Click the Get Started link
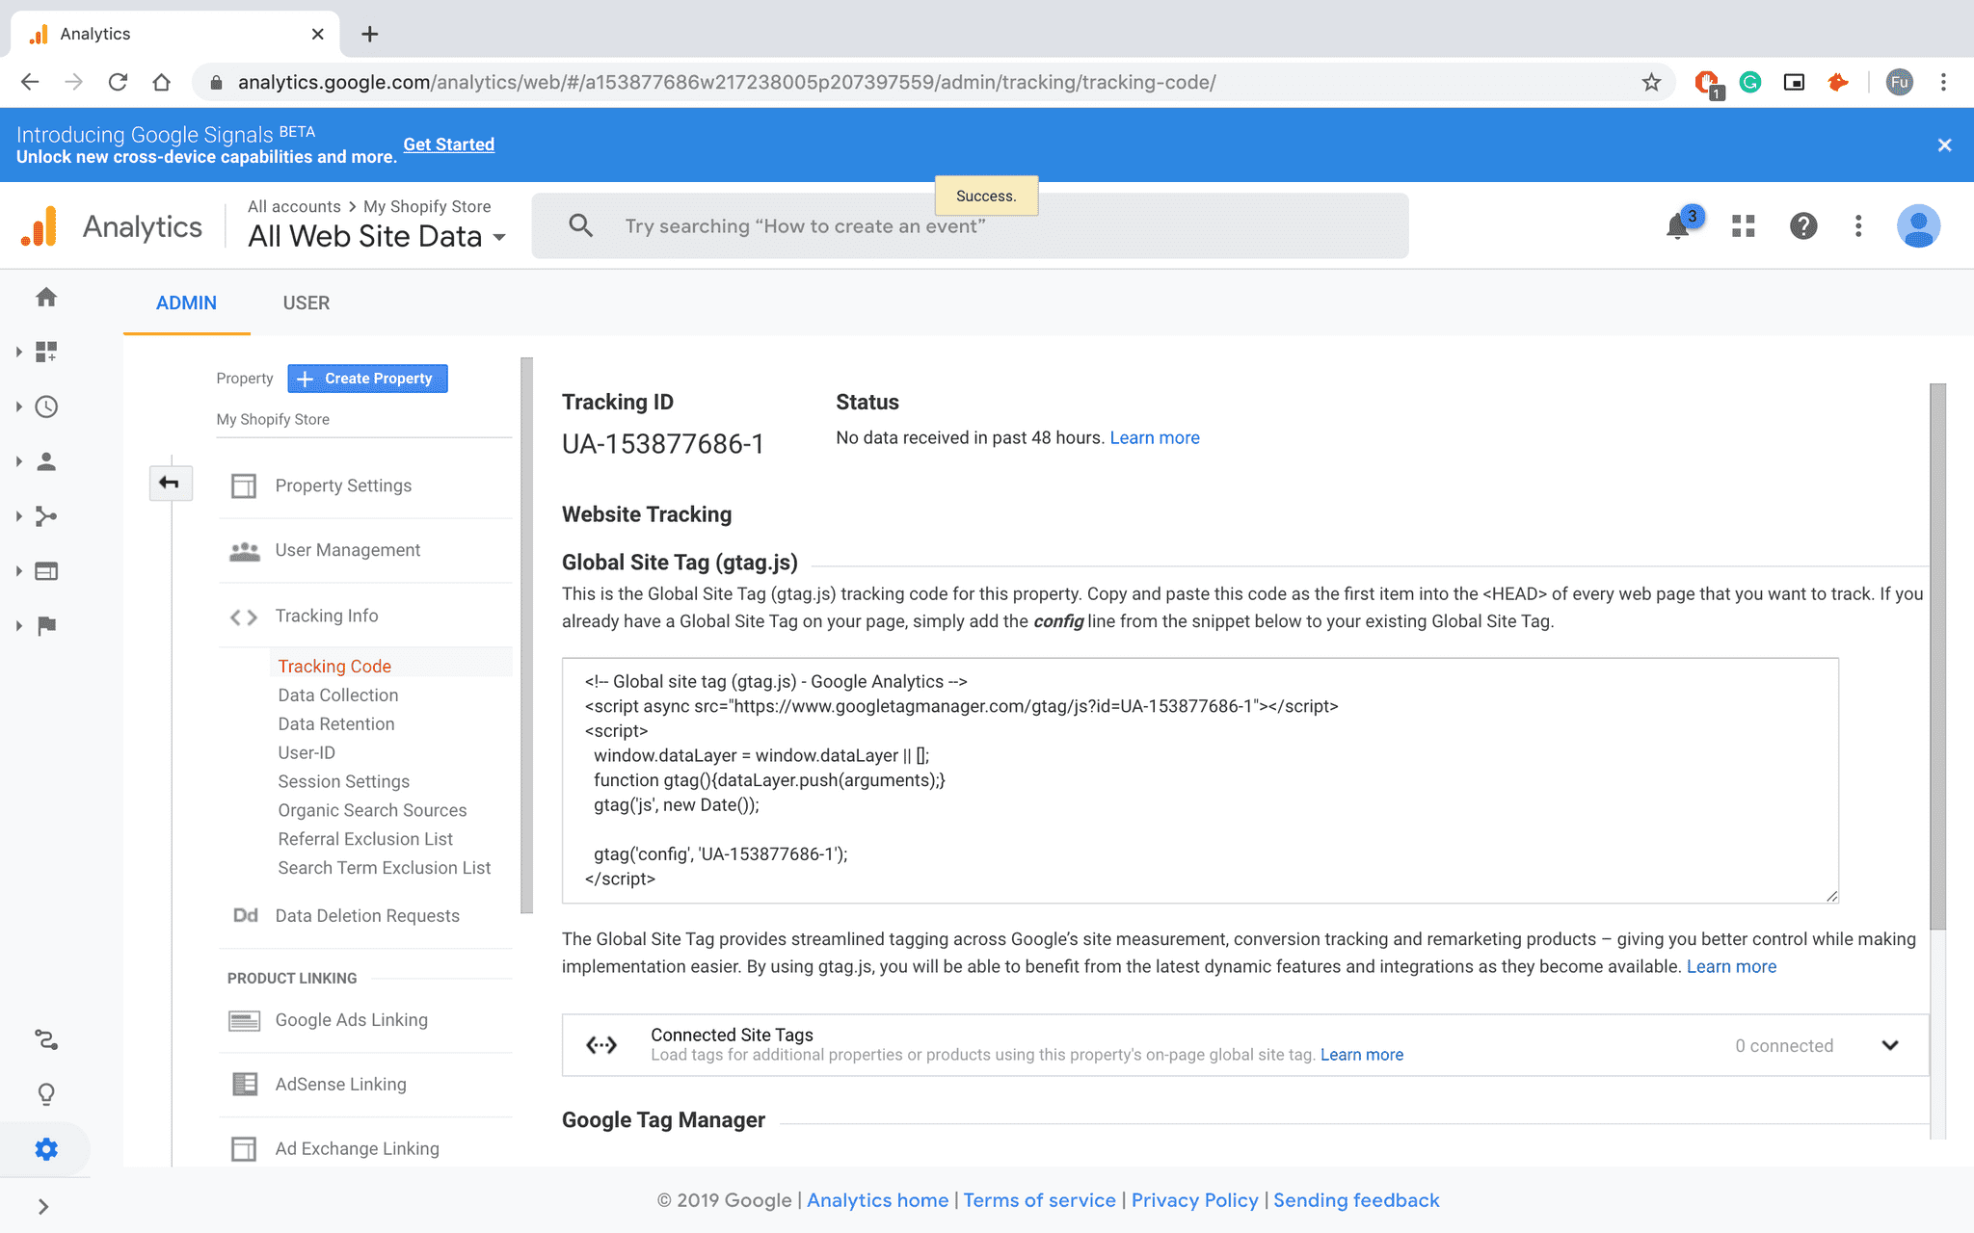1974x1233 pixels. [448, 144]
